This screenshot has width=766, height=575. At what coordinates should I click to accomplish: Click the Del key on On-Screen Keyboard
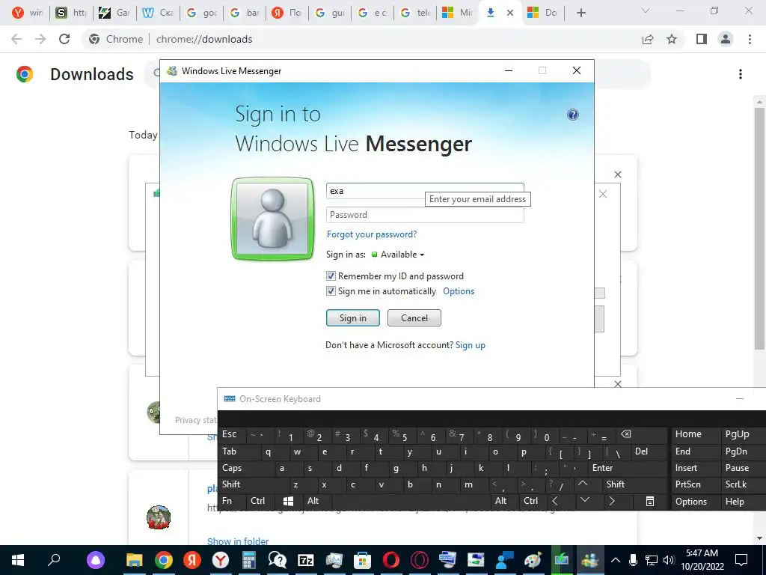point(647,451)
